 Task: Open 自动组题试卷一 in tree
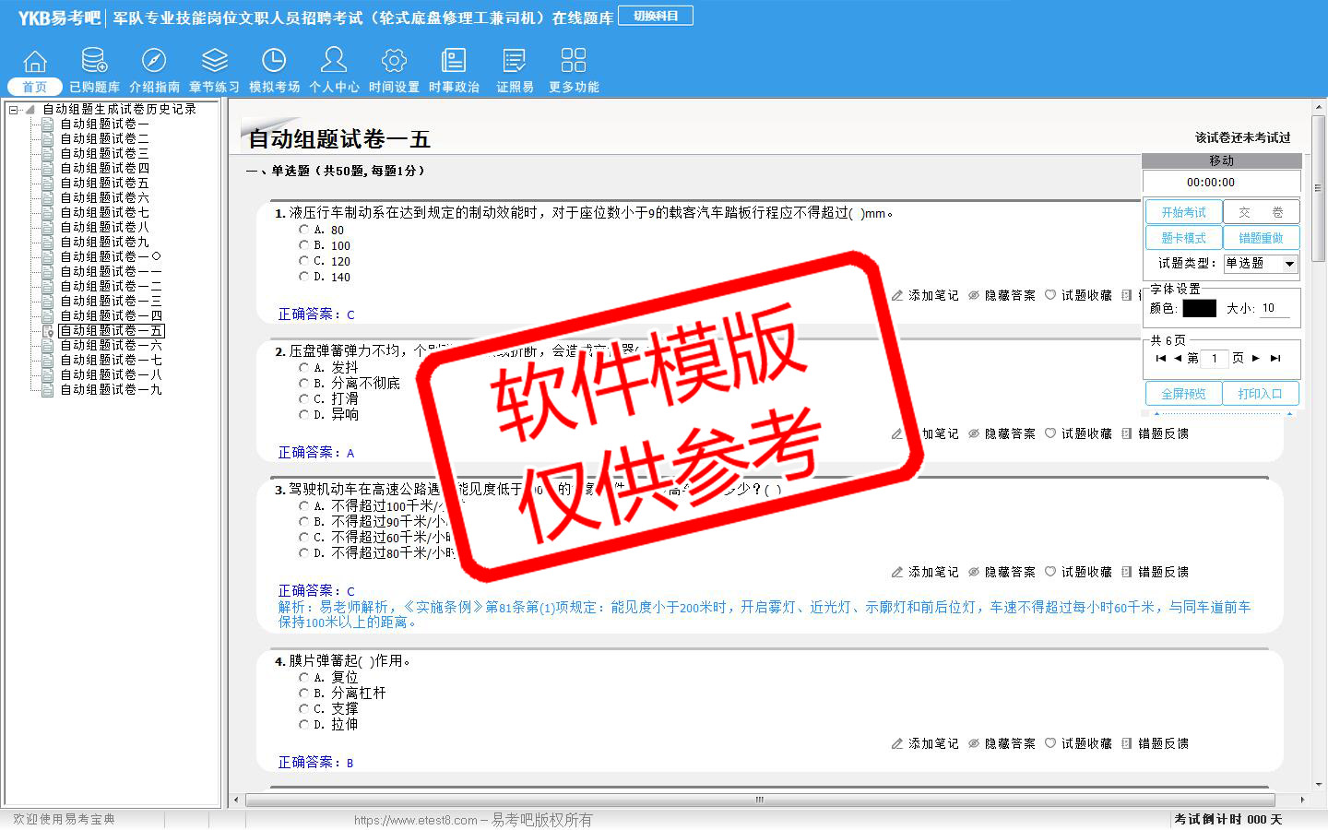104,124
